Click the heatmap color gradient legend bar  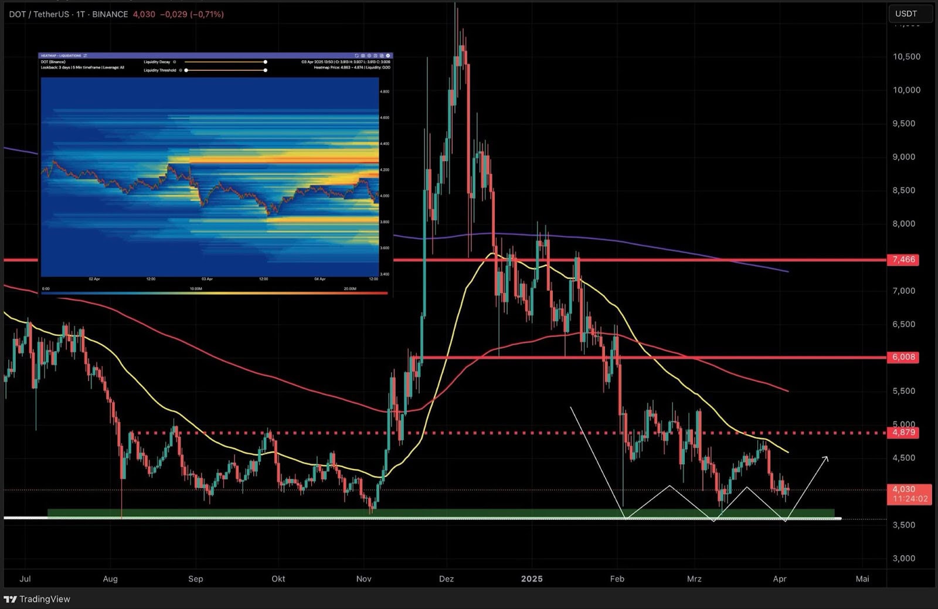click(x=214, y=293)
